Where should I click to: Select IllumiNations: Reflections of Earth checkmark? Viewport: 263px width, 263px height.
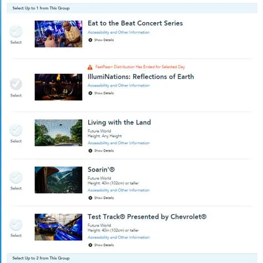[x=16, y=84]
